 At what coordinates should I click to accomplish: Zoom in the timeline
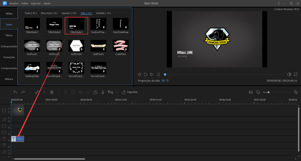[296, 92]
